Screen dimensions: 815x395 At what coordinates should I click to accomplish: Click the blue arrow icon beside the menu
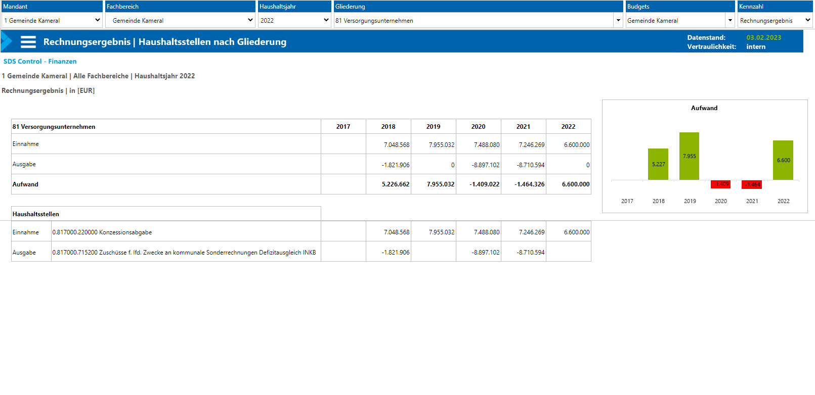(7, 41)
